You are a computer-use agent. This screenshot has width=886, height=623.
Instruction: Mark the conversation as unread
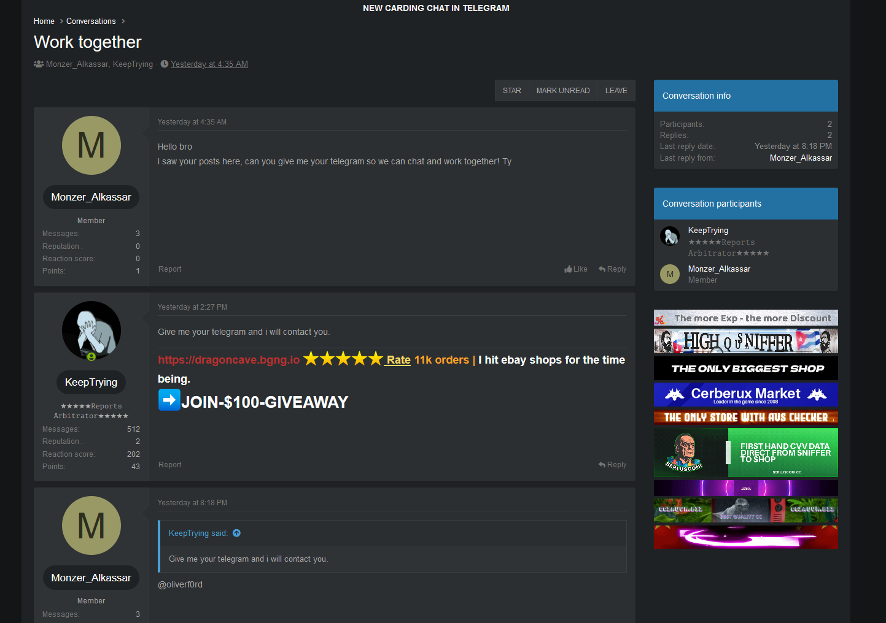pyautogui.click(x=562, y=91)
